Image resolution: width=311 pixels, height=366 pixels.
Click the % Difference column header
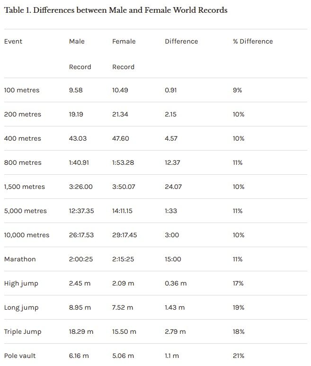253,41
